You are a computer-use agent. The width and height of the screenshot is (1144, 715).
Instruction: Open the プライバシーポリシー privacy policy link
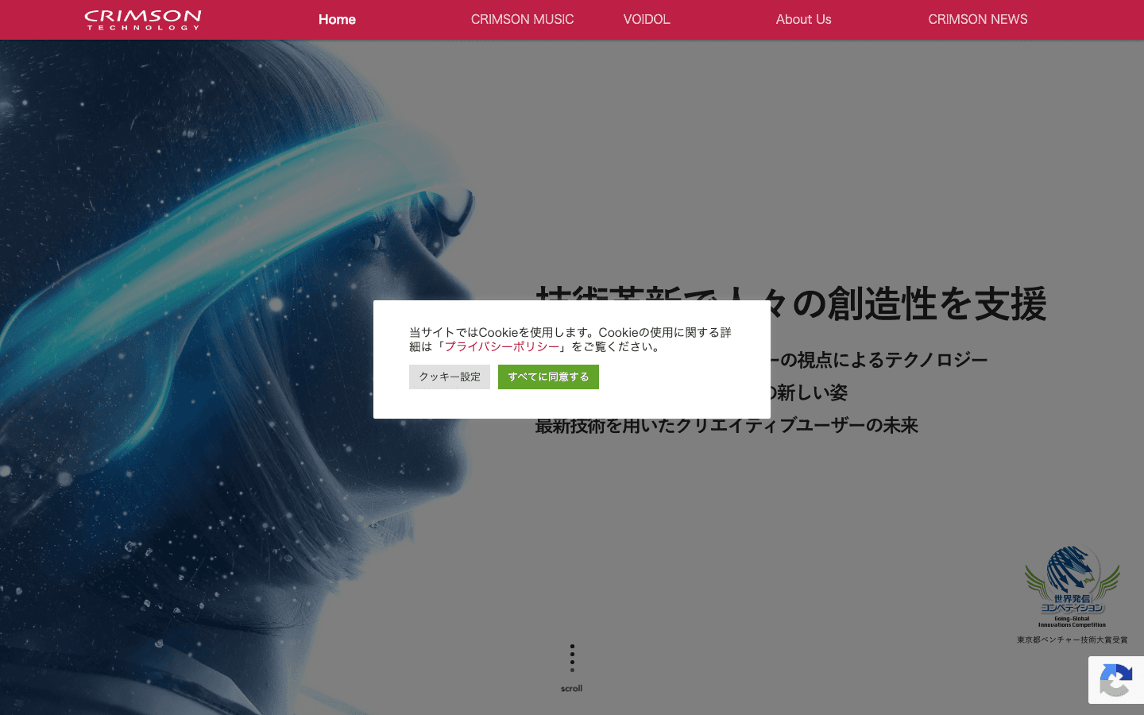(x=502, y=346)
